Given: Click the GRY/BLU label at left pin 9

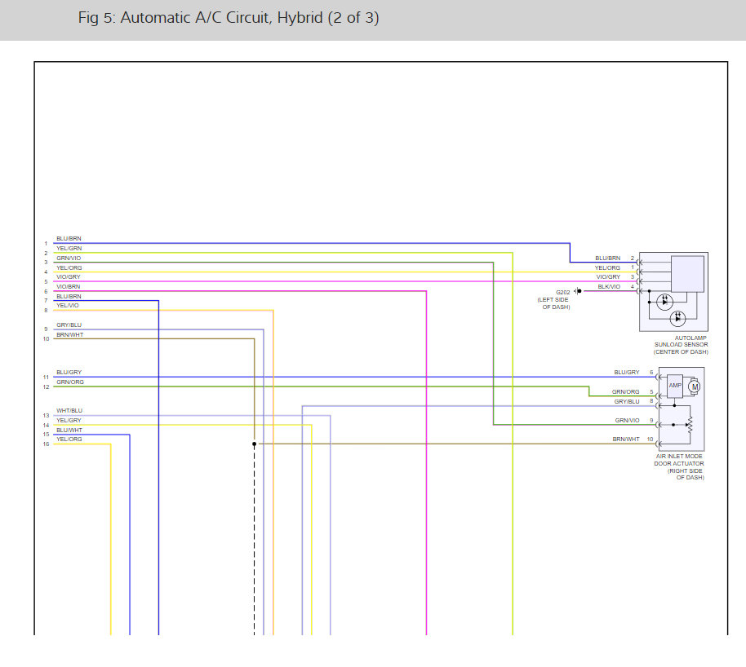Looking at the screenshot, I should pos(69,325).
